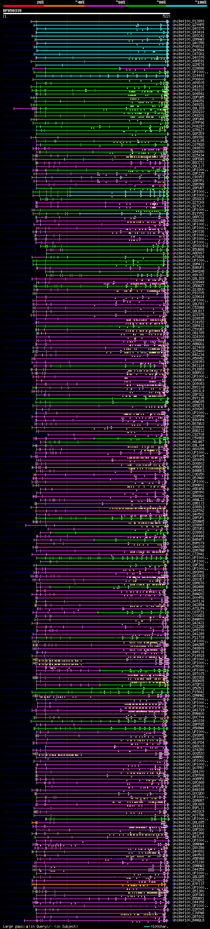Select the UniRef100_P06600 label
Viewport: 210px width, 929px height.
(x=188, y=79)
